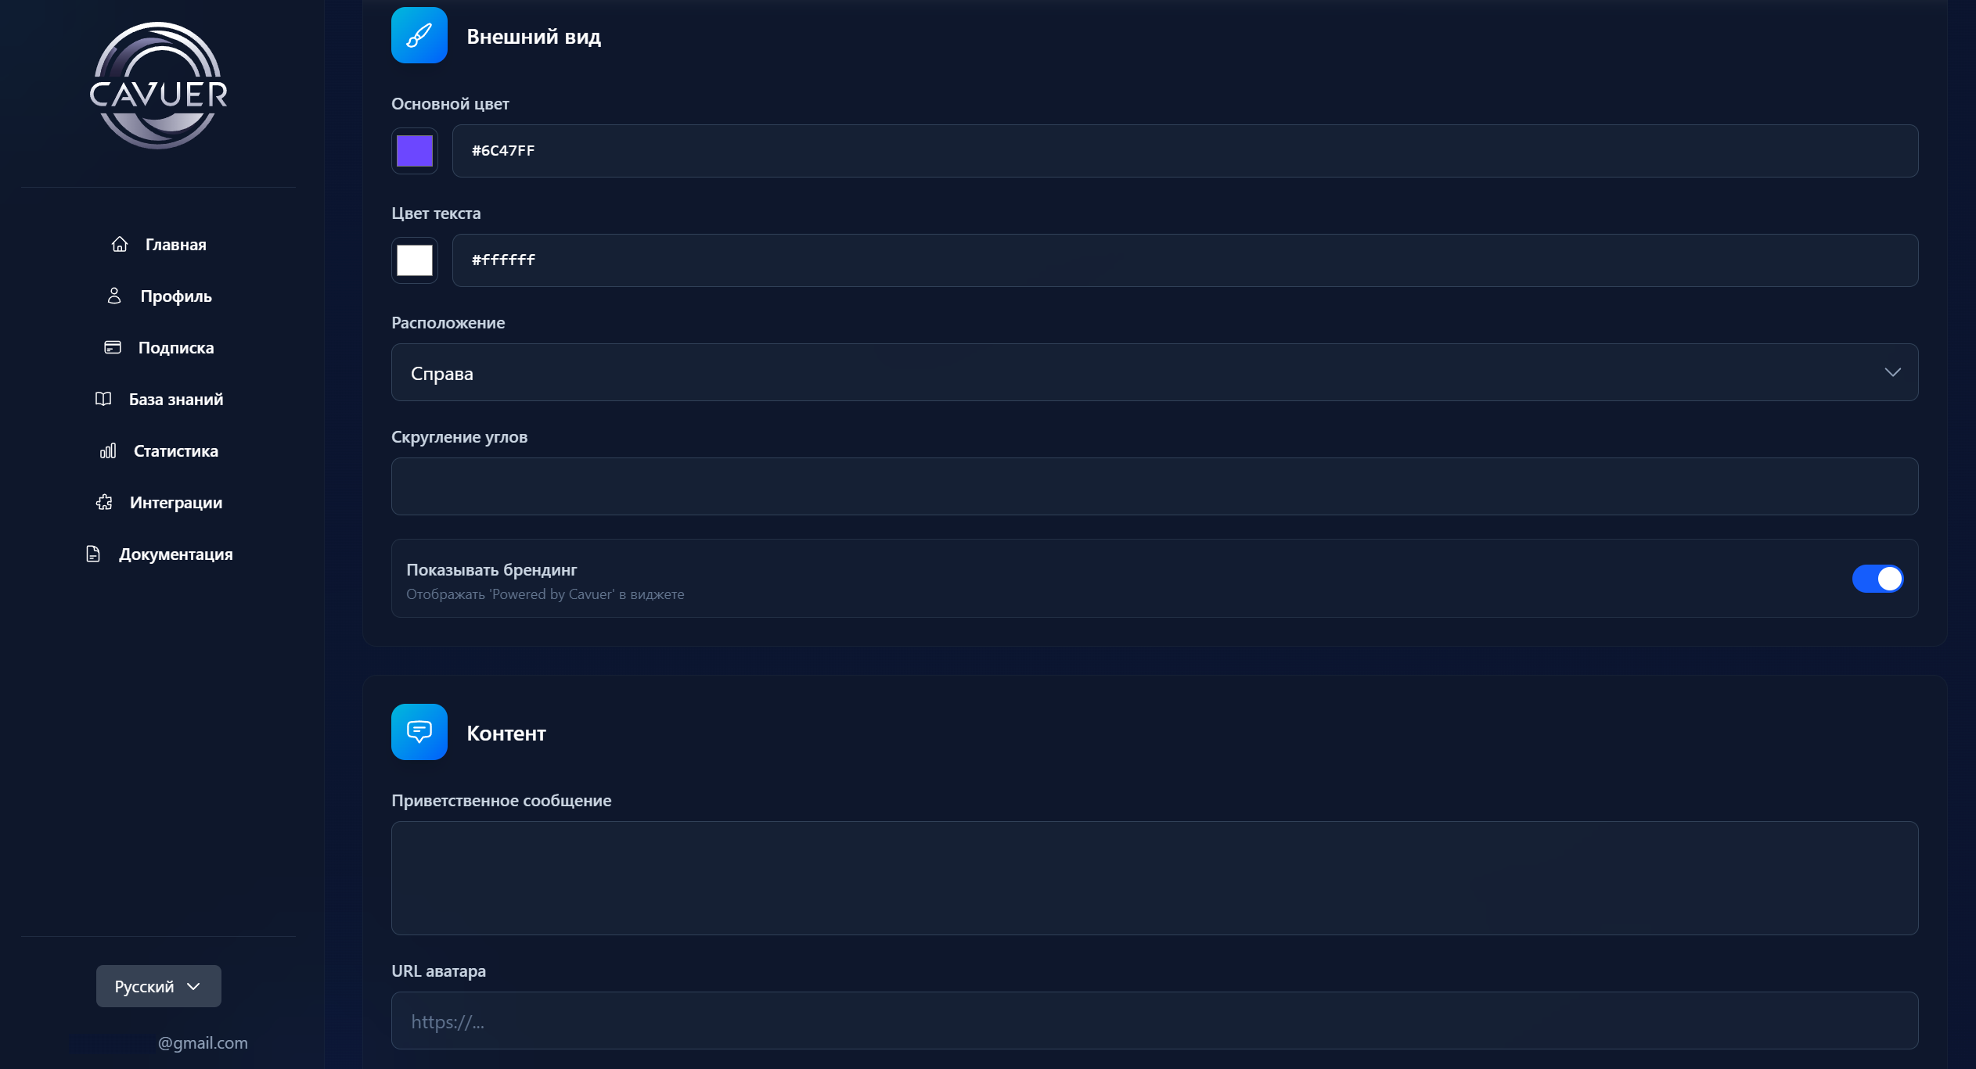
Task: Open the Расположение dropdown showing Справа
Action: [1154, 372]
